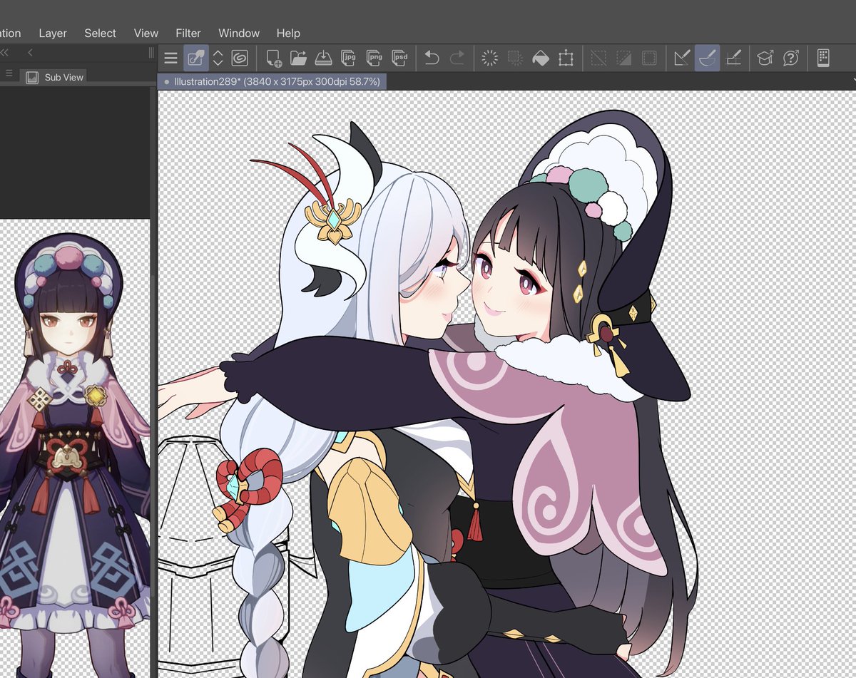Open the View menu

pos(146,34)
